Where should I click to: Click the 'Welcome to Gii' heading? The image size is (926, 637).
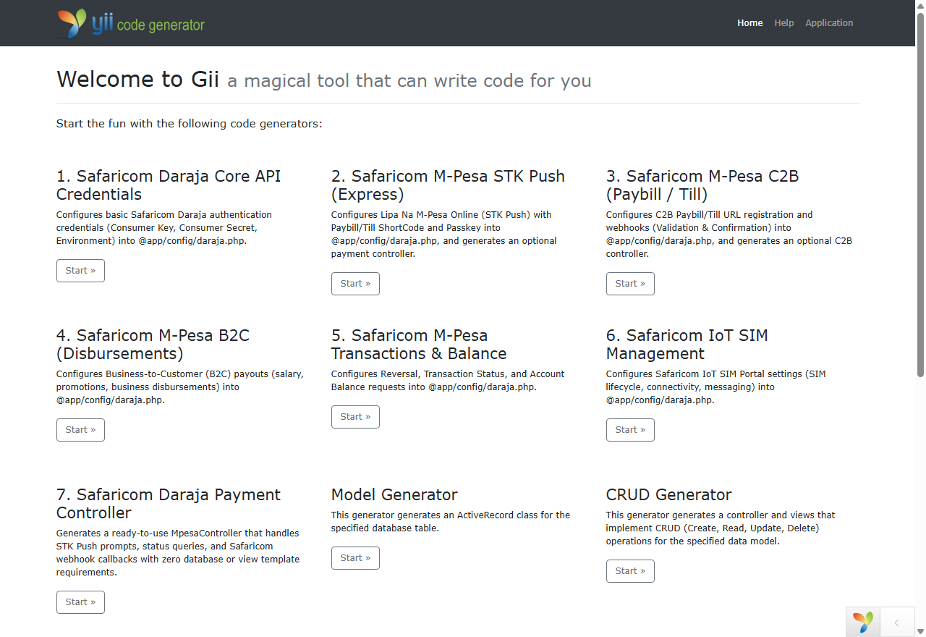(137, 79)
